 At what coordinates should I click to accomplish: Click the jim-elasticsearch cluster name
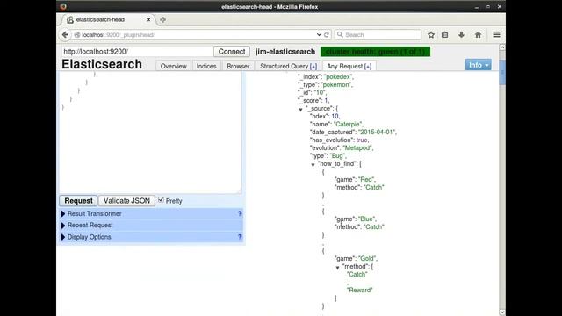pyautogui.click(x=285, y=52)
